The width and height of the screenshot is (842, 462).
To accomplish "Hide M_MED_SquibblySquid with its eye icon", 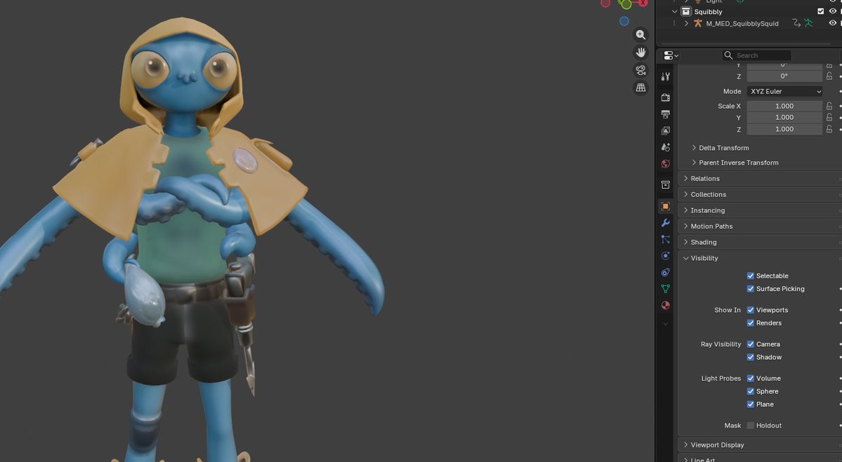I will pyautogui.click(x=832, y=23).
